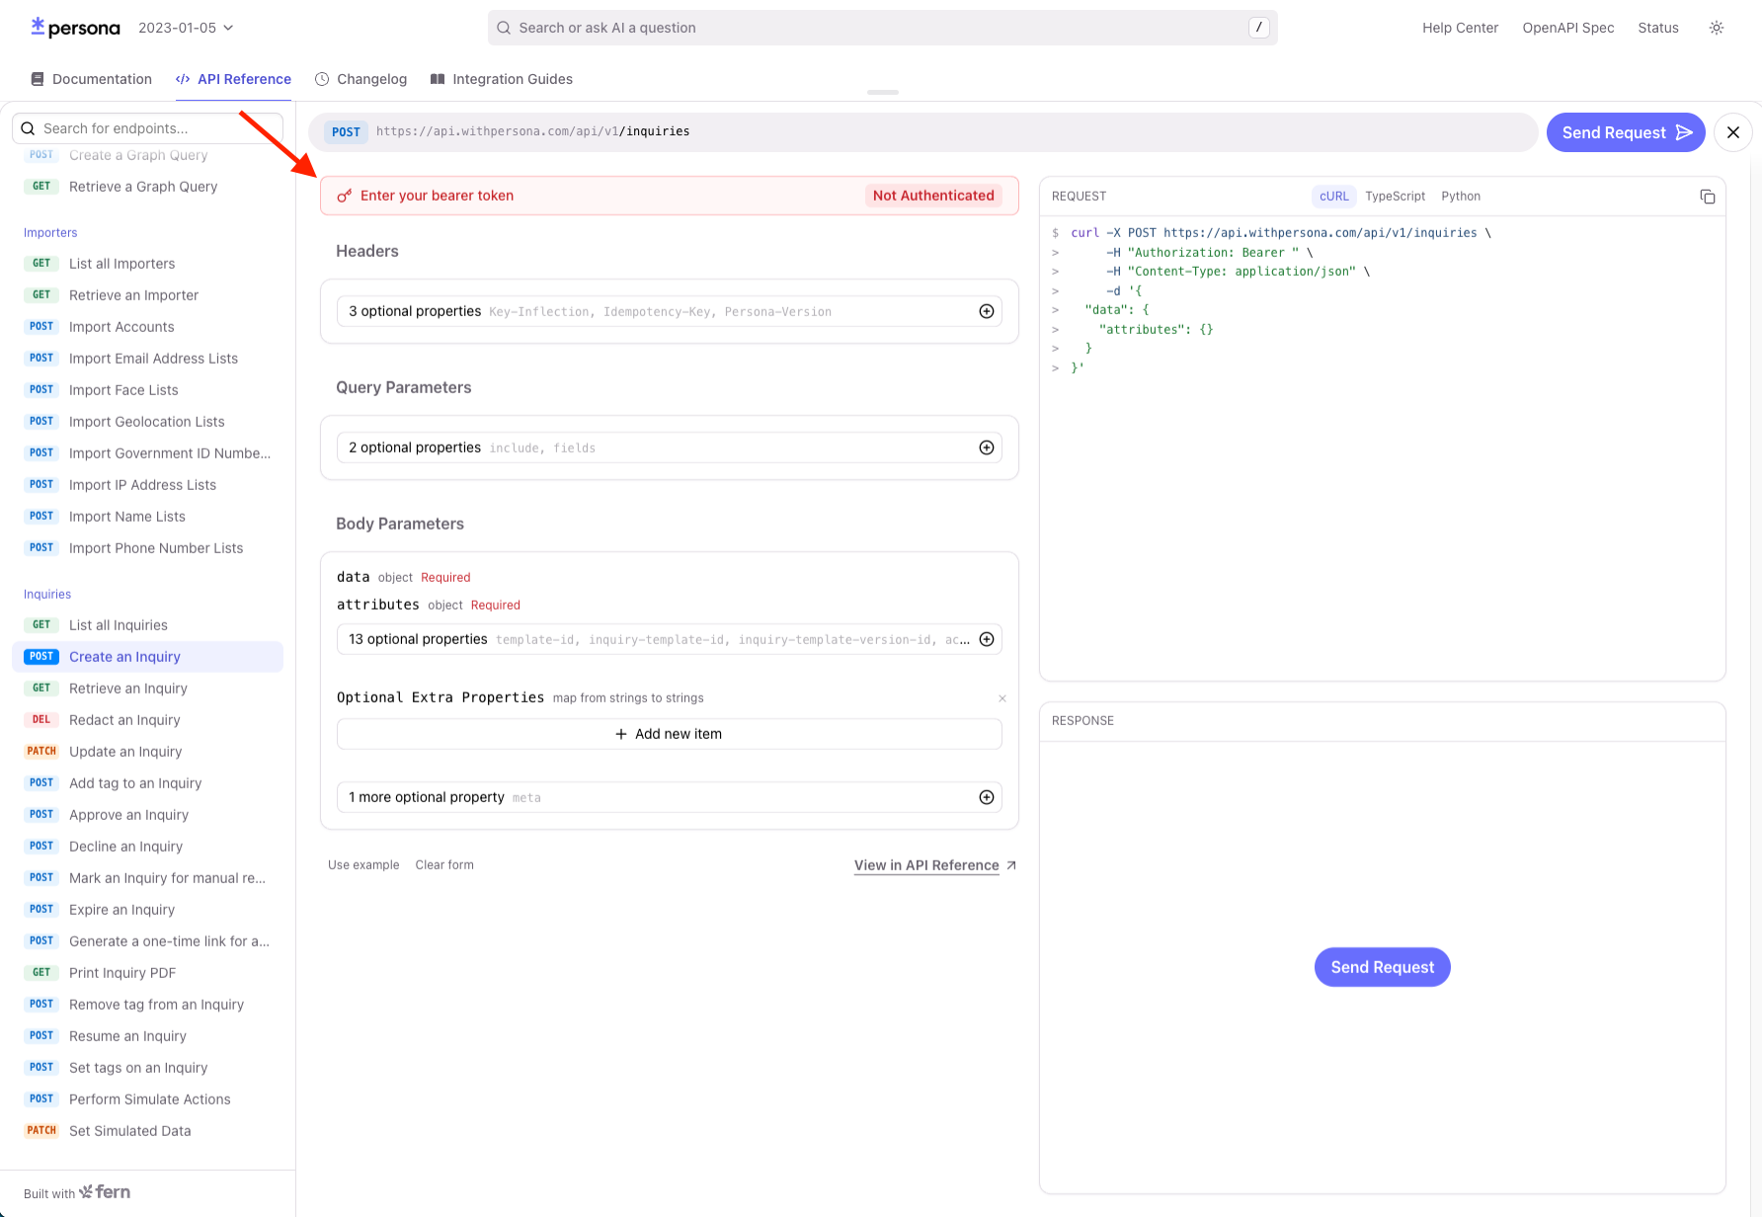Expand the optional meta property
This screenshot has height=1217, width=1762.
point(986,797)
